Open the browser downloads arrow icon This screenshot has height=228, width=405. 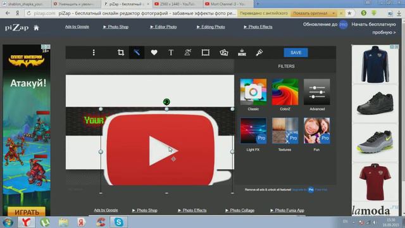(399, 13)
